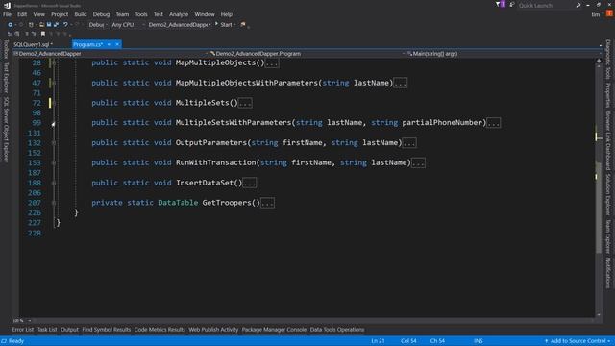Open the Team menu

tap(122, 14)
